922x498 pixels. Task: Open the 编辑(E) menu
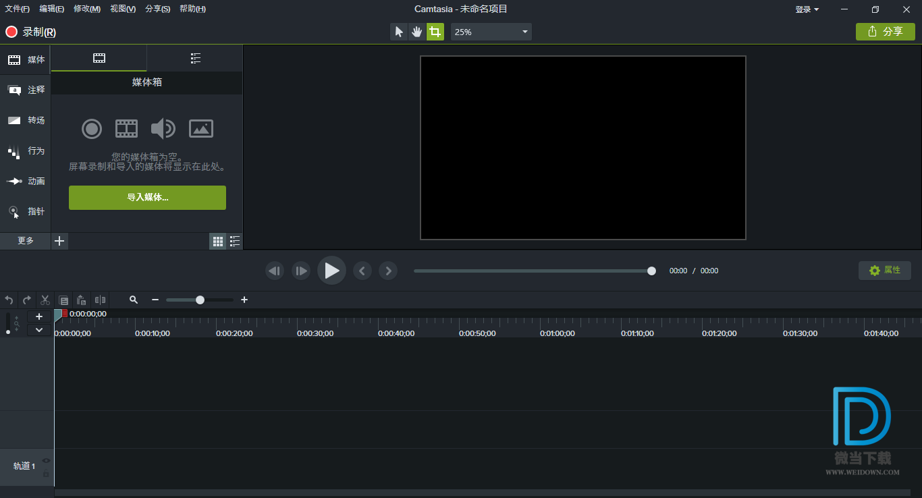52,9
